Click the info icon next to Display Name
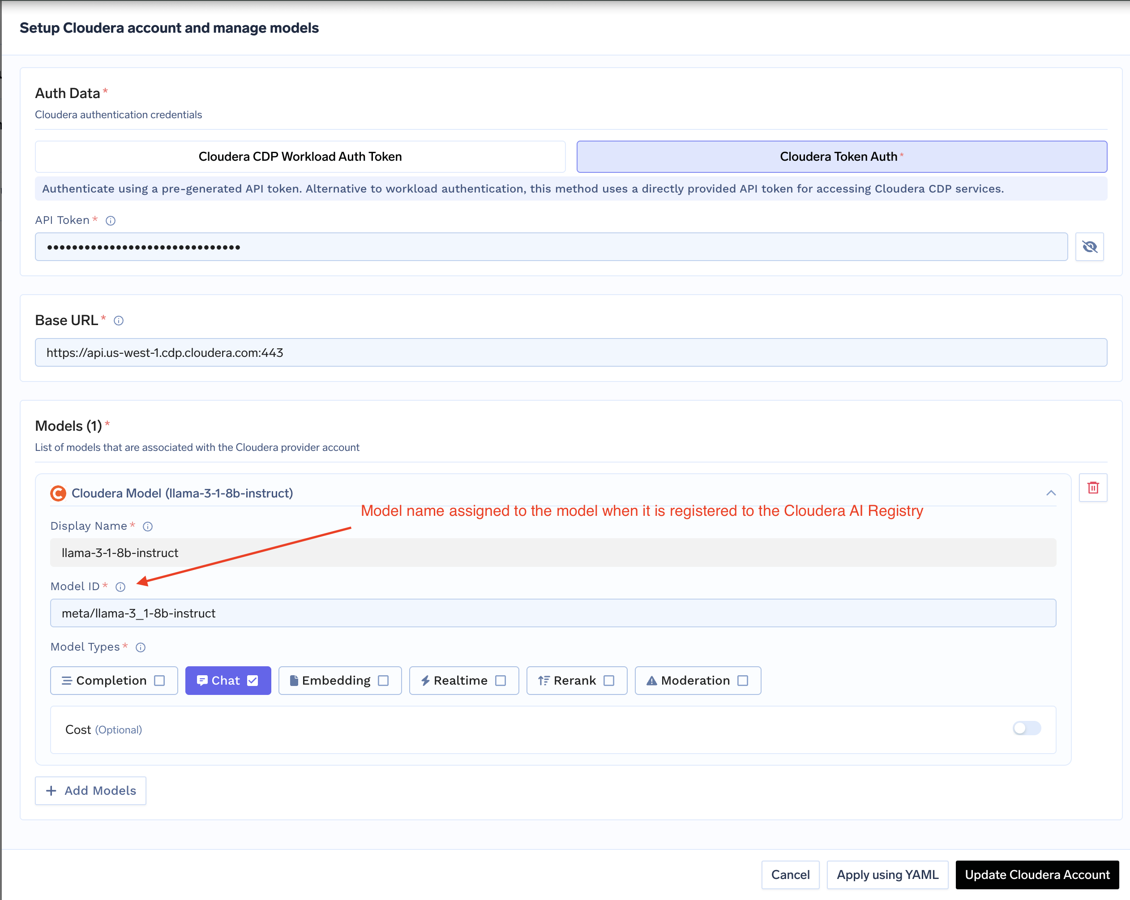1130x900 pixels. point(148,527)
